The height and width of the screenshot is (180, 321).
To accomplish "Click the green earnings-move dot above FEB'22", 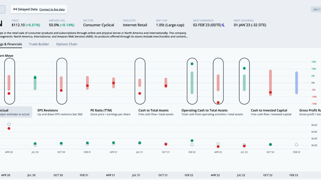I will click(192, 64).
